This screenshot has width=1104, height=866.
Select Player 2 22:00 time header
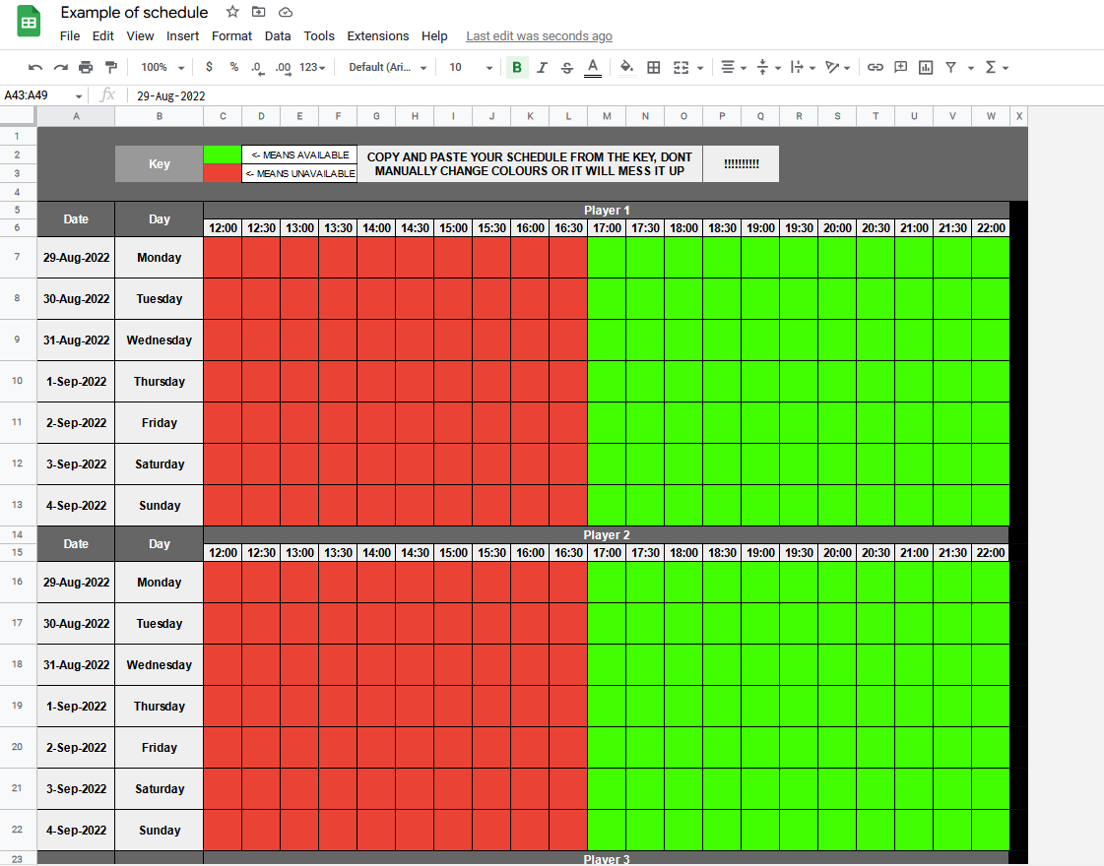click(990, 553)
